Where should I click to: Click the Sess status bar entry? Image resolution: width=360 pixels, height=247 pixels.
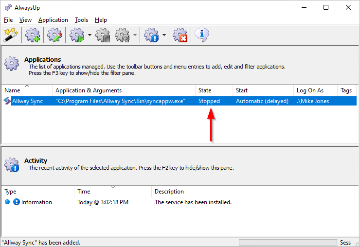click(x=345, y=243)
